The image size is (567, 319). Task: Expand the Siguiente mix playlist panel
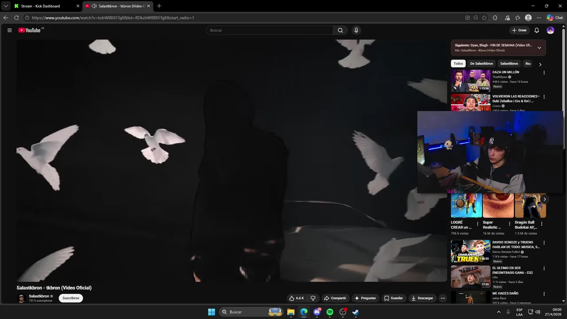pos(539,48)
